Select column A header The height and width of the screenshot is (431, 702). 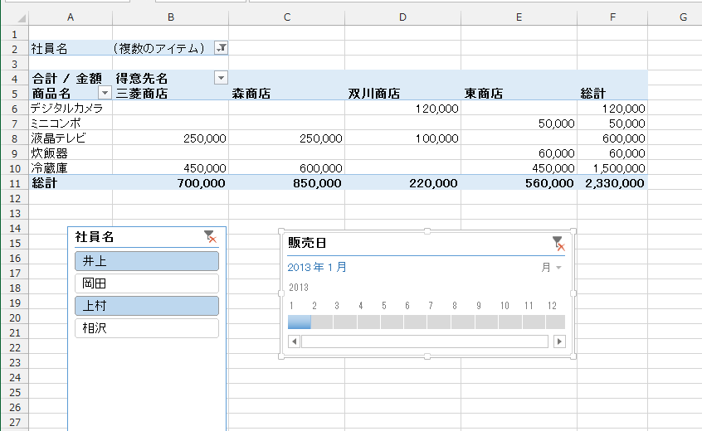click(71, 17)
